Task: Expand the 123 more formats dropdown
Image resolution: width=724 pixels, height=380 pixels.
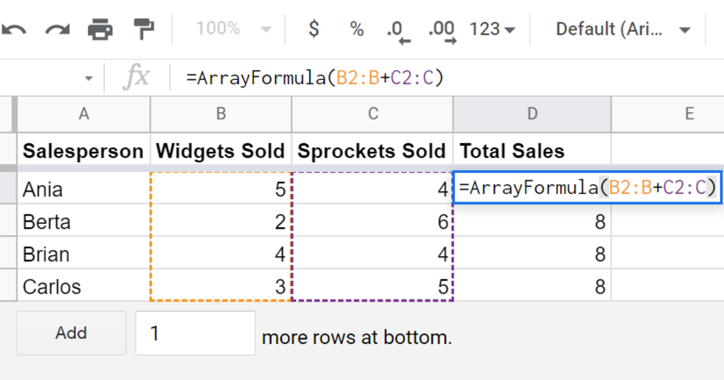Action: (492, 29)
